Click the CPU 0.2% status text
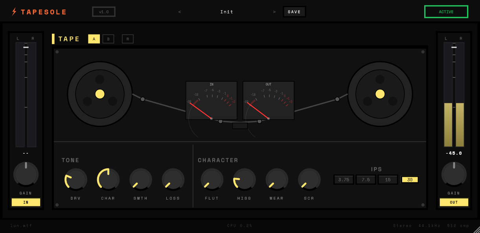 pos(240,226)
